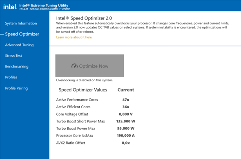Select the Active Performance Cores value 47x
Viewport: 241px width, 159px height.
pos(126,100)
